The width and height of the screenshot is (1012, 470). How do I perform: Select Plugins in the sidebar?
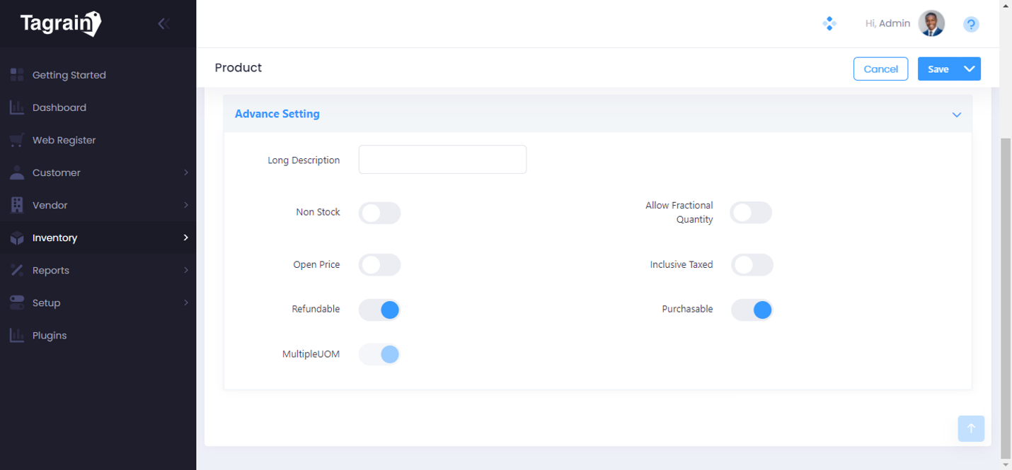(x=50, y=335)
